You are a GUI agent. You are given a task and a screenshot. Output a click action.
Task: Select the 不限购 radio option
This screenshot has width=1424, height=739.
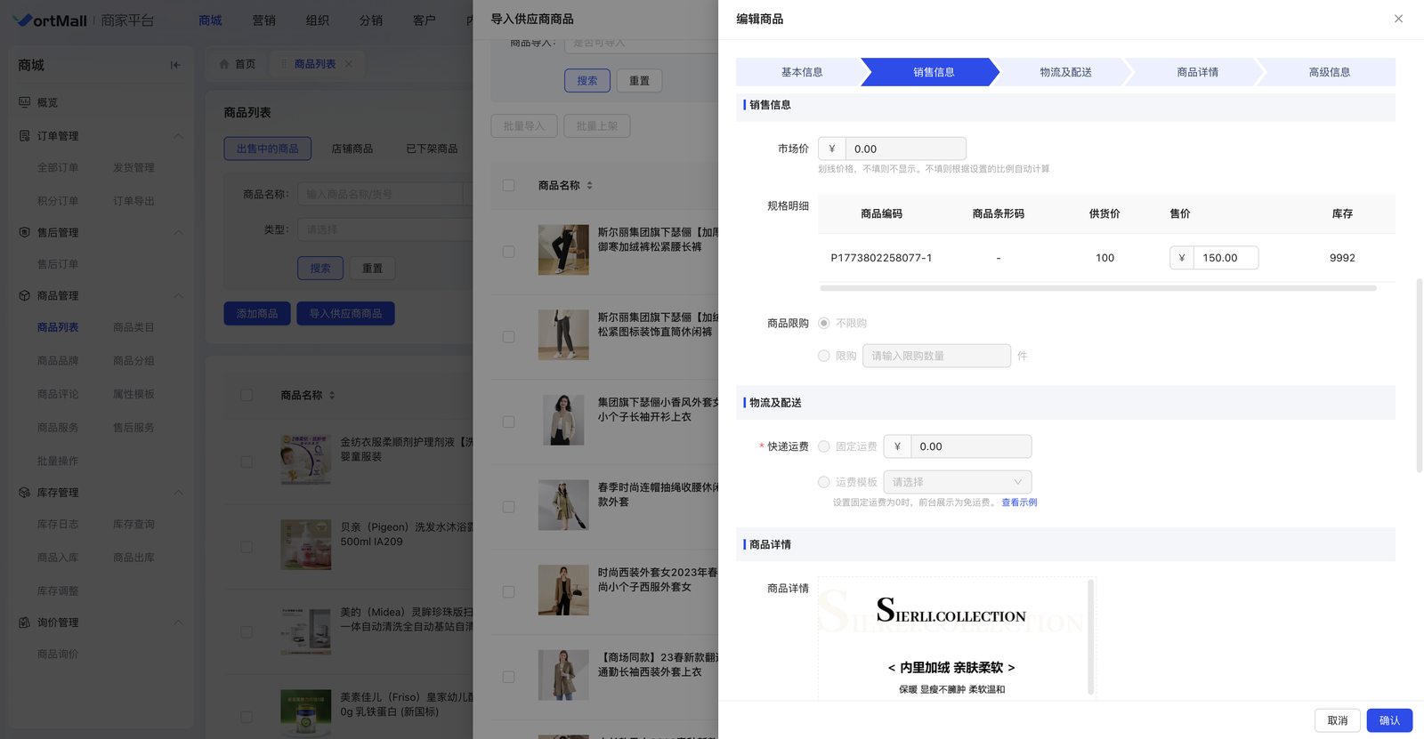(x=824, y=323)
